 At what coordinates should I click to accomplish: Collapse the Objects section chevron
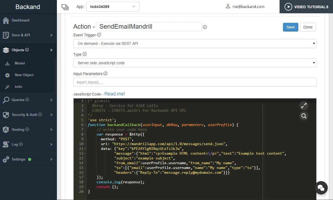click(51, 50)
